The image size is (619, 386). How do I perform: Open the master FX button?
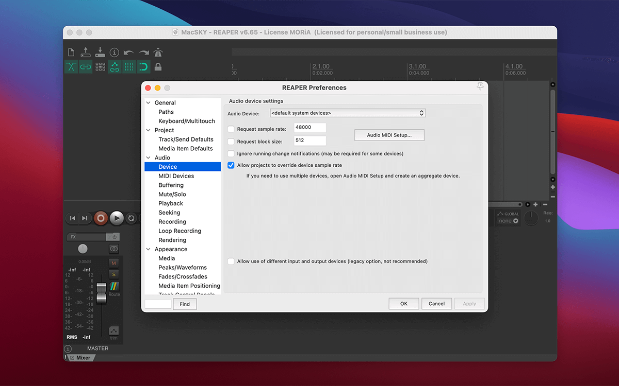point(86,237)
